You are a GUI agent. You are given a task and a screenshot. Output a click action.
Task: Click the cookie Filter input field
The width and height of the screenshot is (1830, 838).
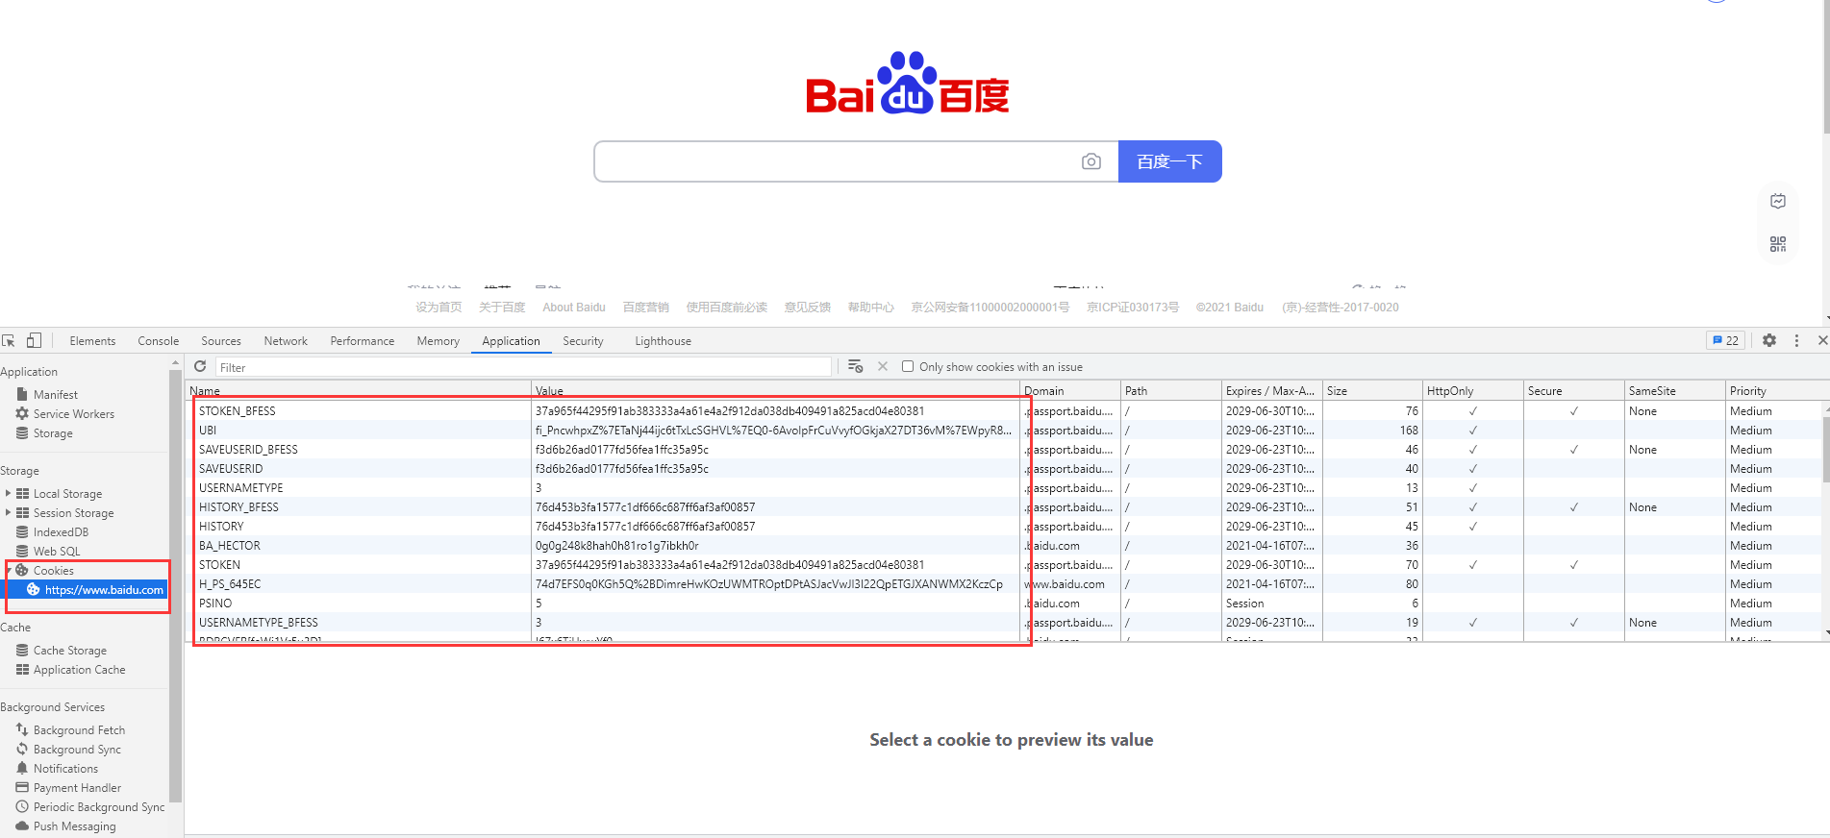(x=523, y=367)
